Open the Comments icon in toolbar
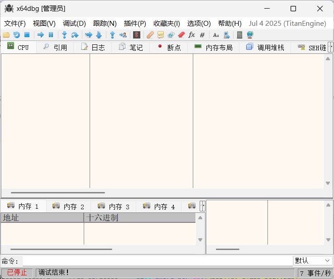 pyautogui.click(x=161, y=35)
